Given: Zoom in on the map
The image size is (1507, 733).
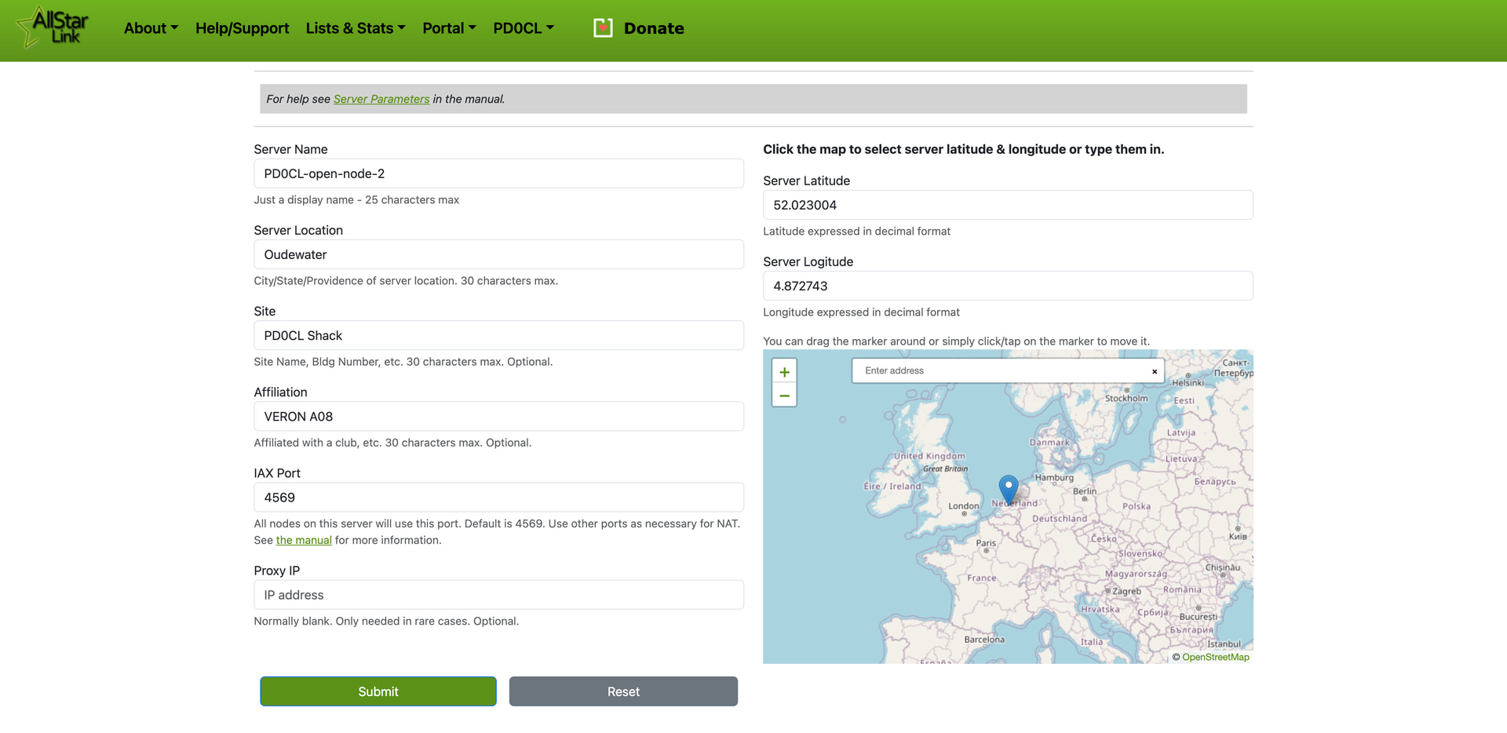Looking at the screenshot, I should coord(784,372).
